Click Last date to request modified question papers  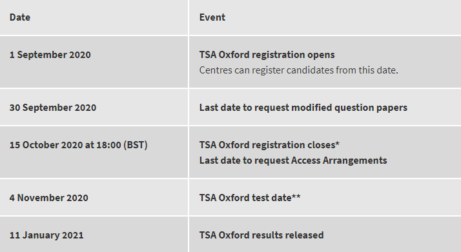[303, 108]
